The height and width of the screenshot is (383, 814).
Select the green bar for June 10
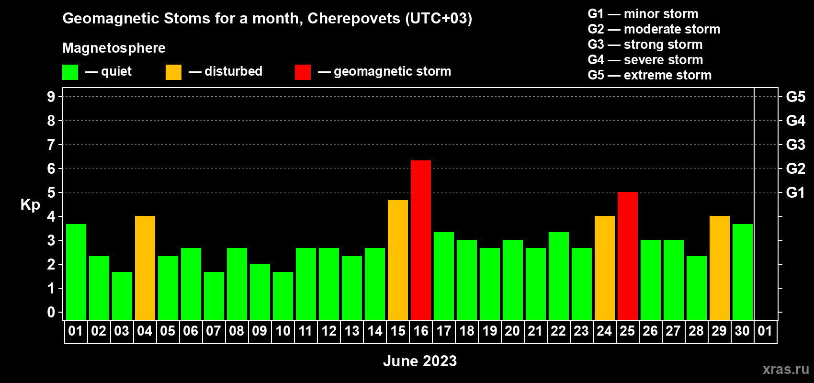click(x=283, y=296)
